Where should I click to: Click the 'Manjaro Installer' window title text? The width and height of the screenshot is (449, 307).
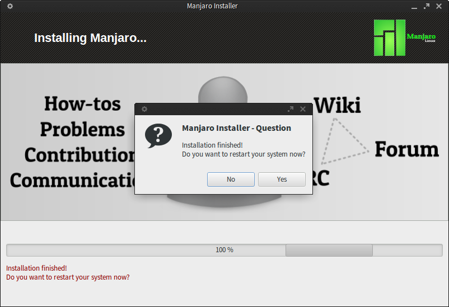[x=212, y=6]
